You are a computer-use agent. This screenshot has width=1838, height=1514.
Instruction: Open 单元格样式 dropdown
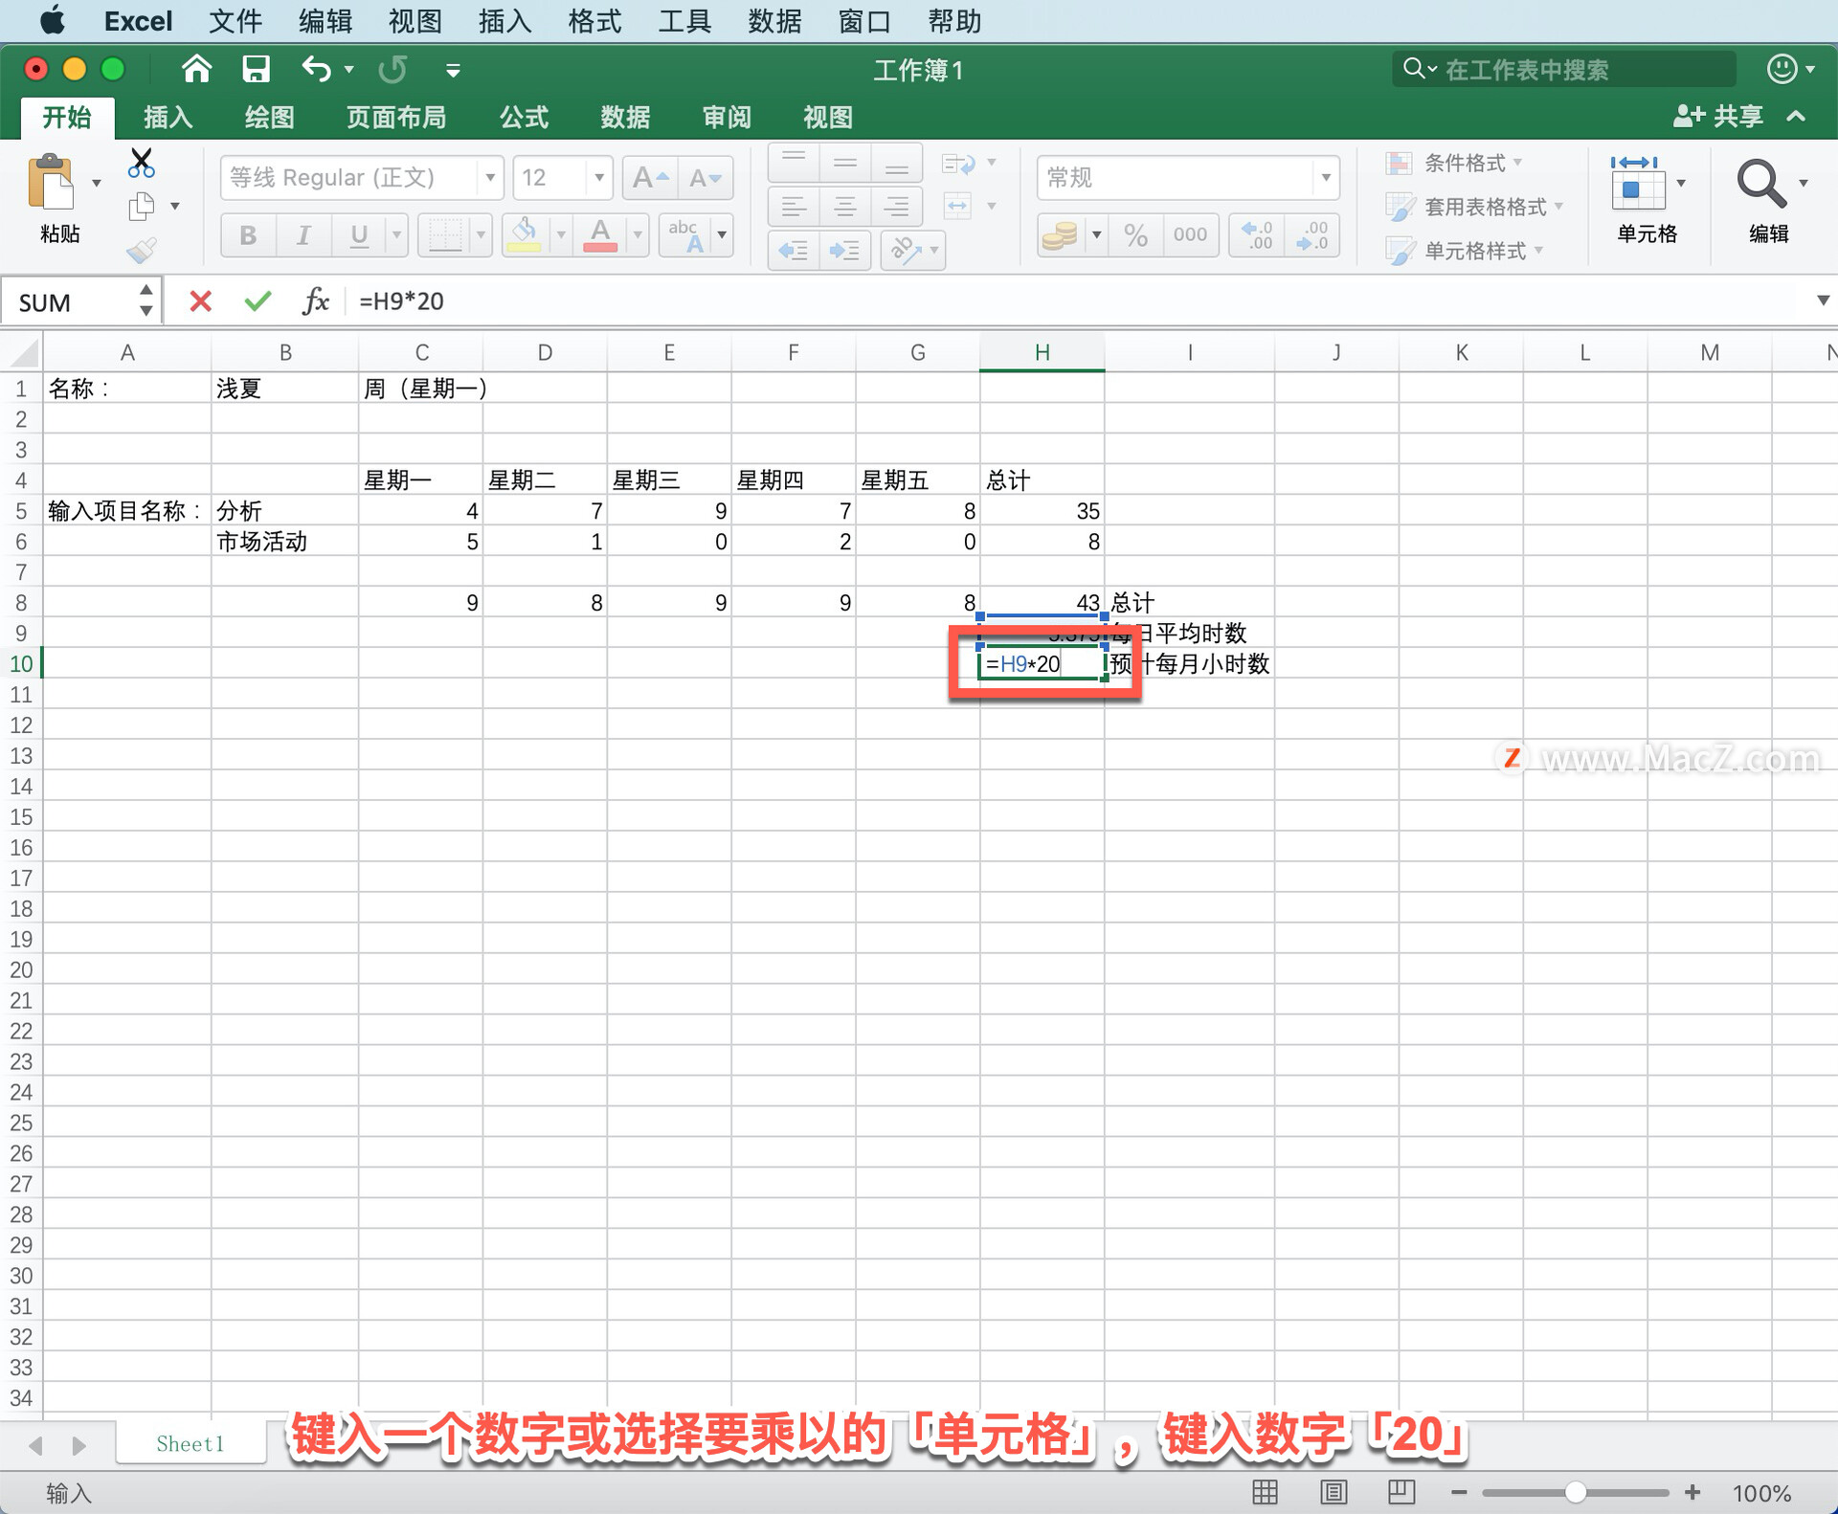[1465, 251]
